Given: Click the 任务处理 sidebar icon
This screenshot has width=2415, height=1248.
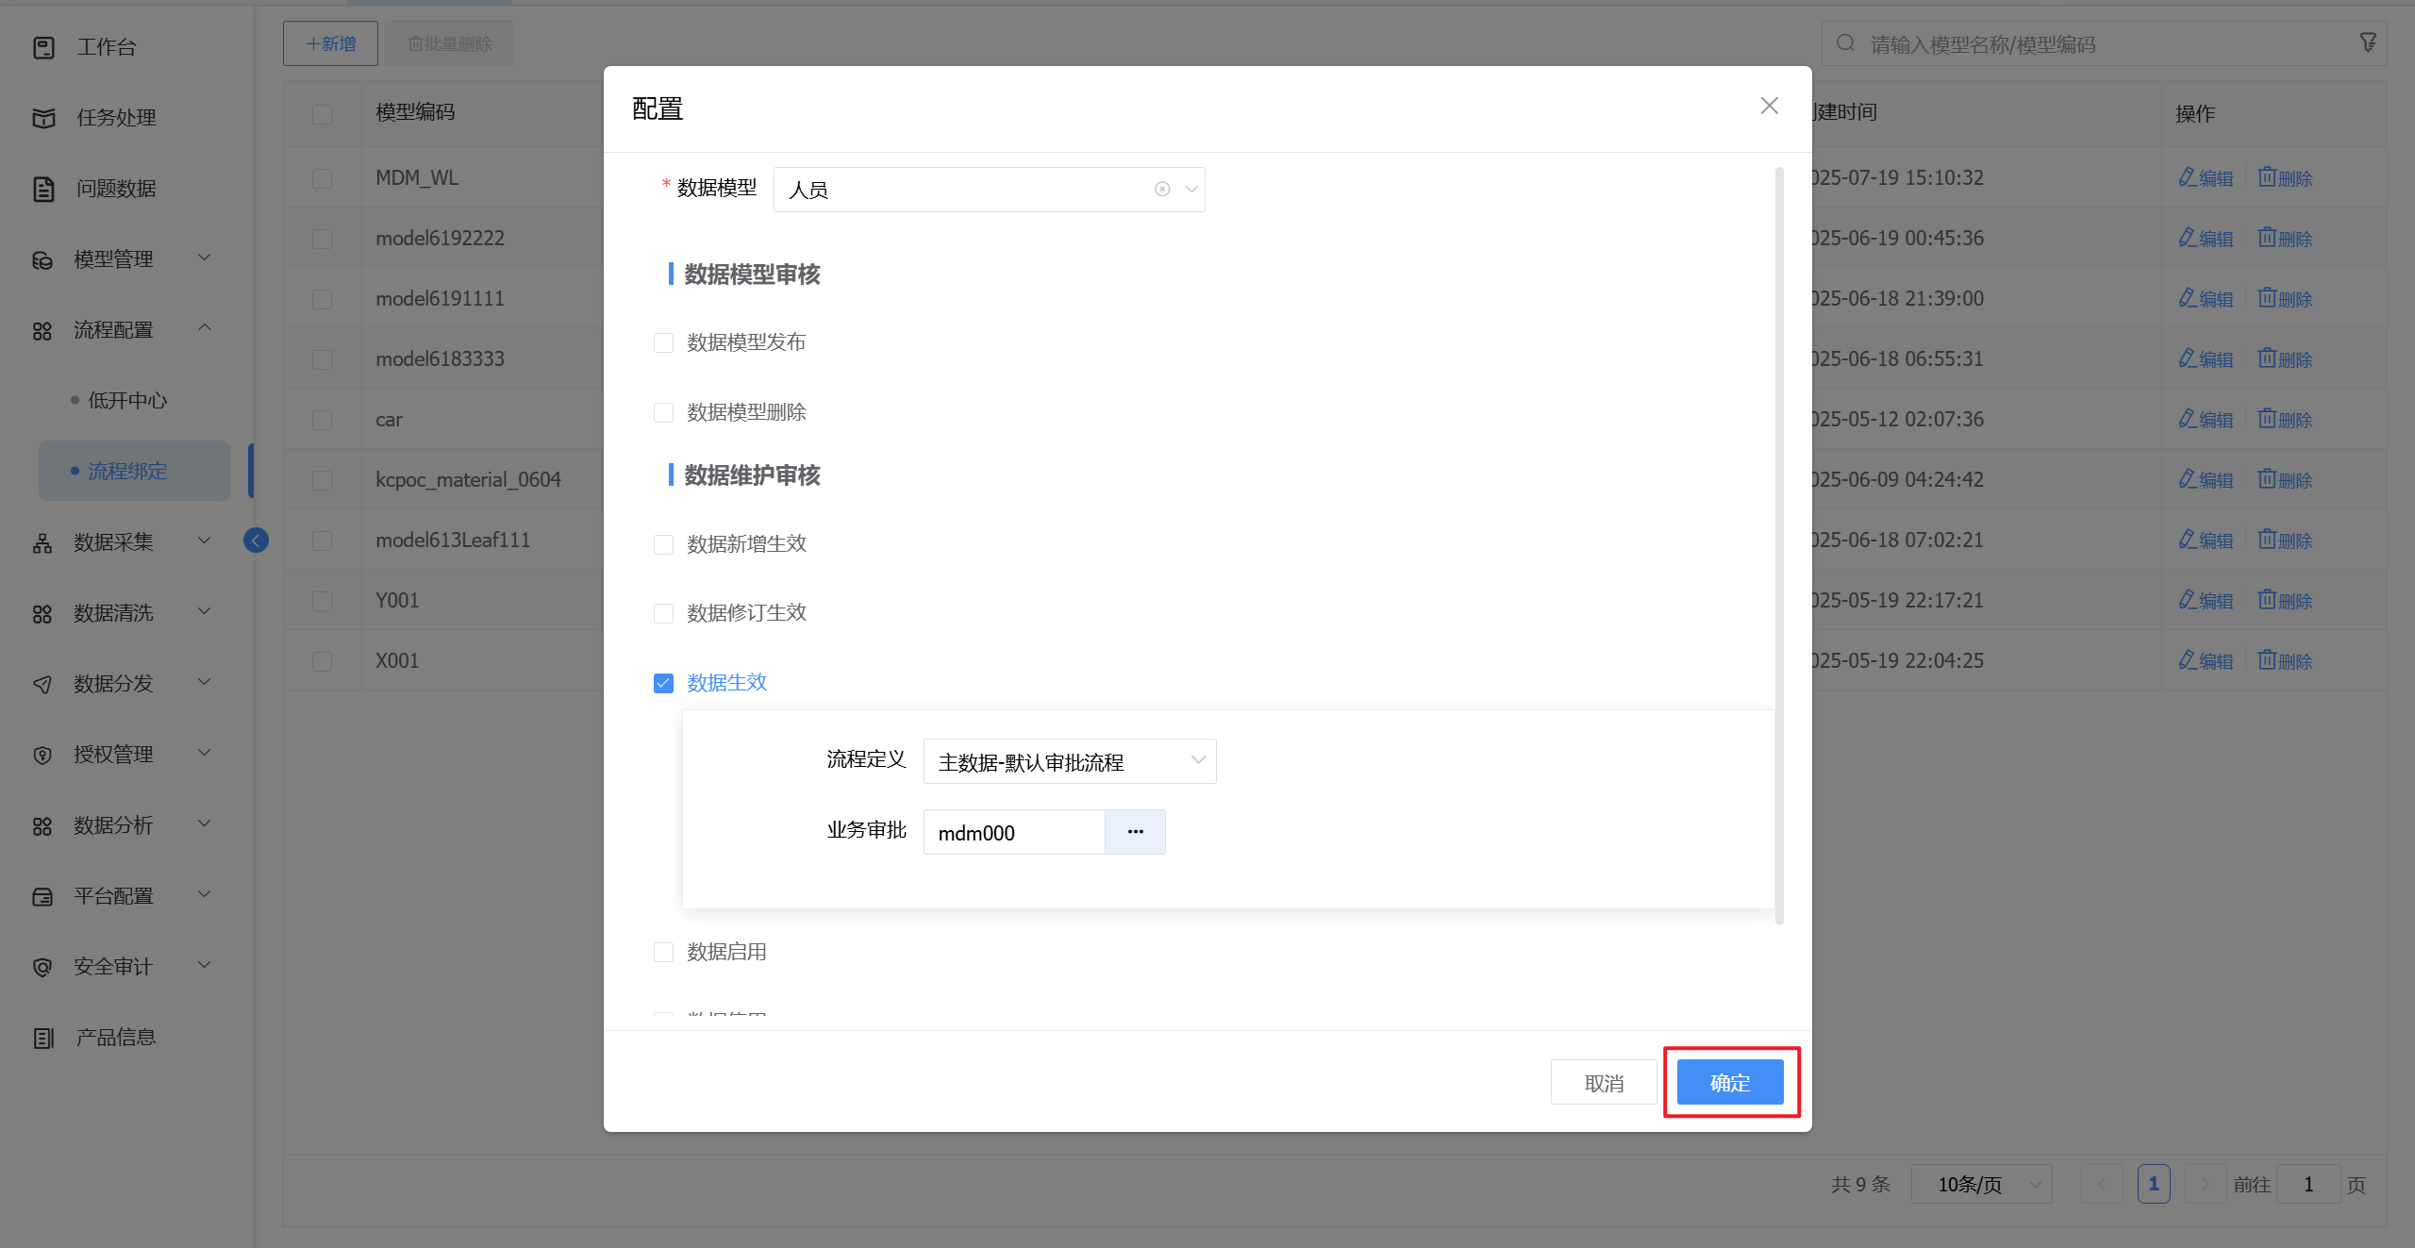Looking at the screenshot, I should click(43, 118).
